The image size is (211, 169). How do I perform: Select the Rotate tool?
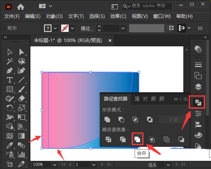(10, 108)
